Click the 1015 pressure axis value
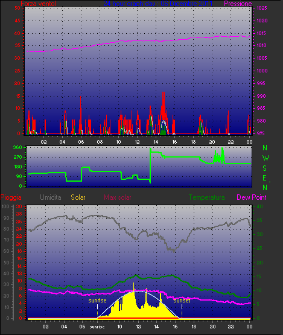The height and width of the screenshot is (335, 283). click(x=262, y=33)
